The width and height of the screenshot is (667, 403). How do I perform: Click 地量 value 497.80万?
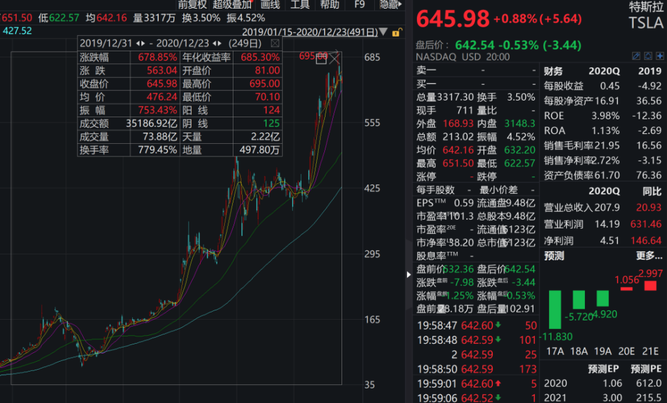tap(259, 150)
